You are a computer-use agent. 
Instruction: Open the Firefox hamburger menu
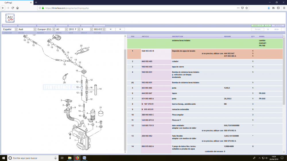coord(284,8)
